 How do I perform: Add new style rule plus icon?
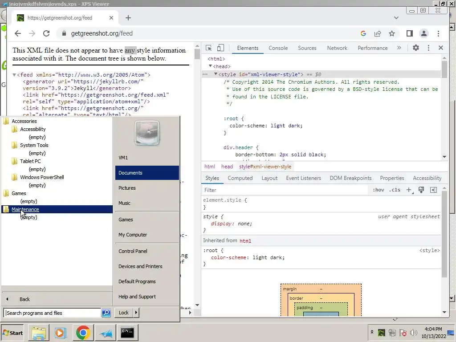click(x=409, y=190)
